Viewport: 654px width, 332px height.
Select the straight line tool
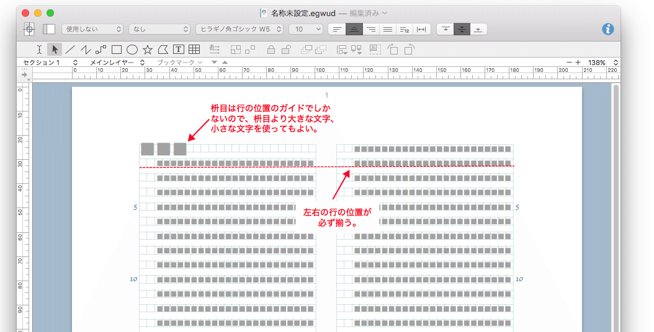point(70,50)
